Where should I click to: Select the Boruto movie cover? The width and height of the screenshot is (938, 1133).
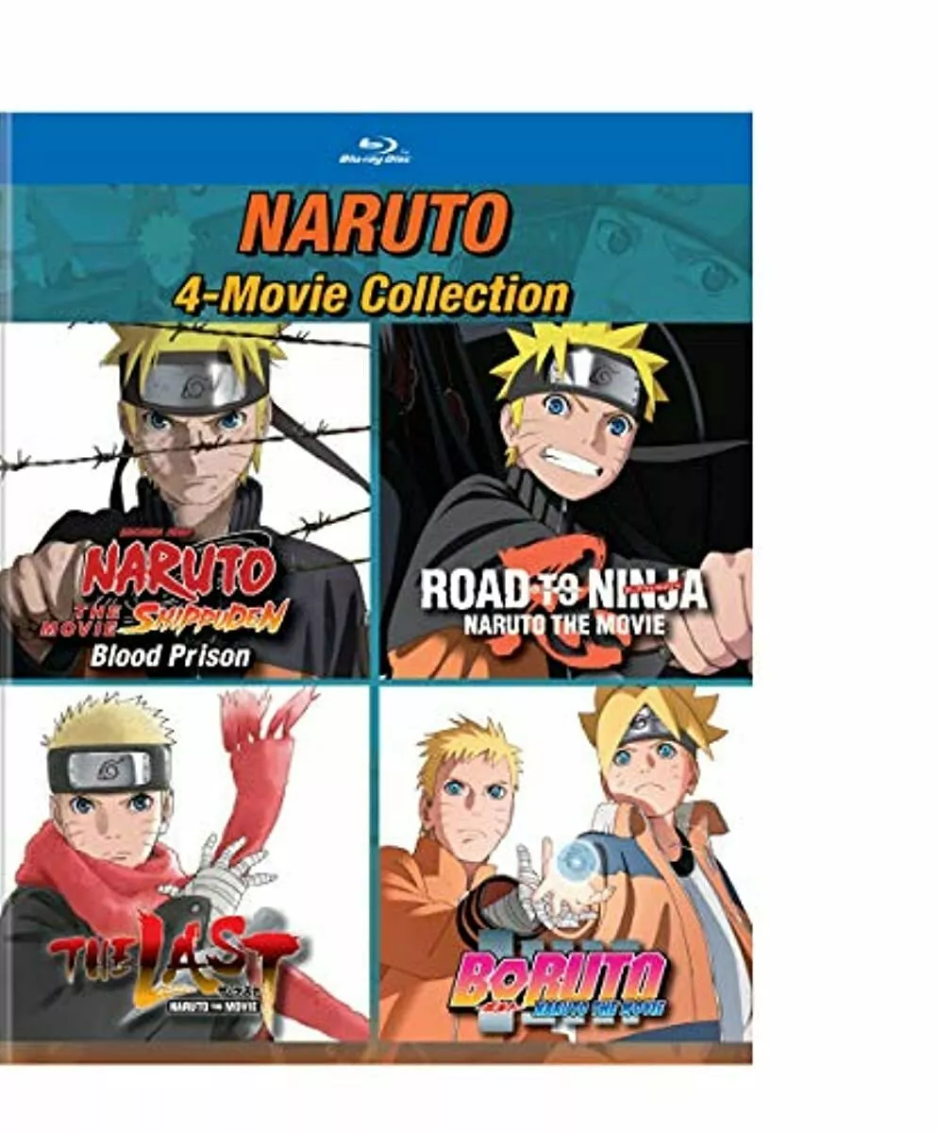pos(566,863)
